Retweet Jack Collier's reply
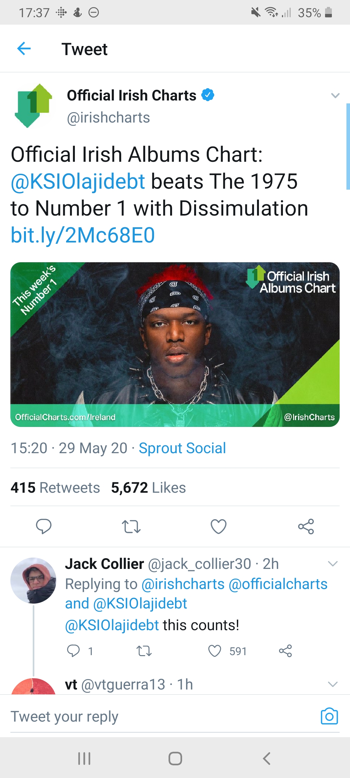This screenshot has height=778, width=350. point(144,652)
